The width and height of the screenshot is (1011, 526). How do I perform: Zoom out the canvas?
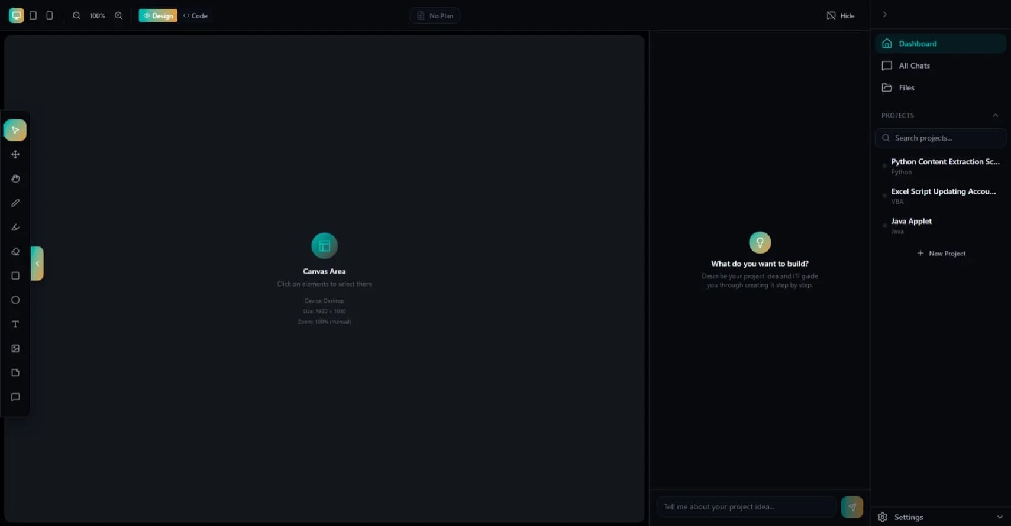point(76,15)
